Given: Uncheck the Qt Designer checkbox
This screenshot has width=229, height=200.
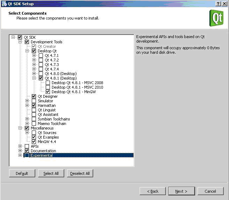Looking at the screenshot, I should click(x=34, y=96).
